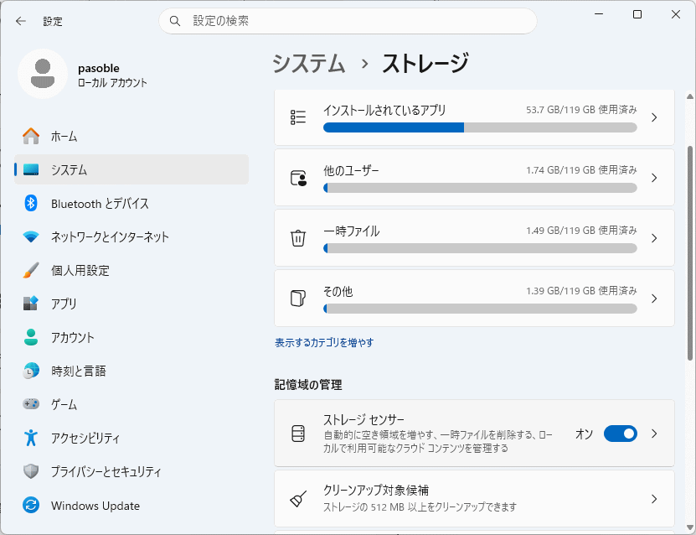Click the 一時ファイル trash icon

point(298,238)
